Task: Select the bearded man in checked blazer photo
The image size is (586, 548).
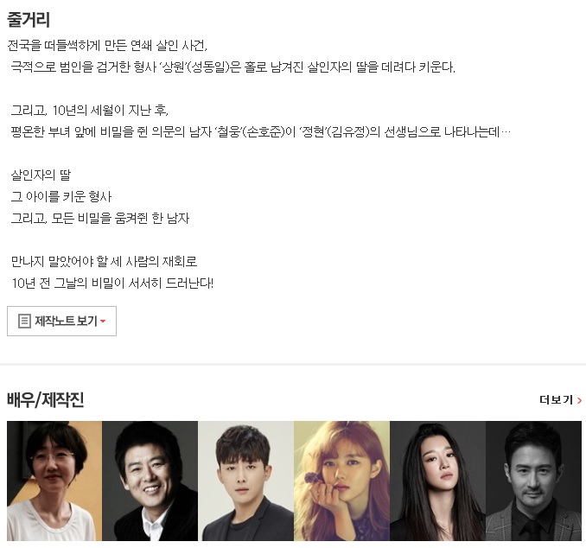Action: click(533, 481)
